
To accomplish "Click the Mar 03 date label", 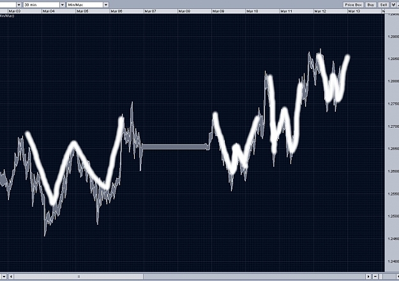I will pyautogui.click(x=15, y=11).
